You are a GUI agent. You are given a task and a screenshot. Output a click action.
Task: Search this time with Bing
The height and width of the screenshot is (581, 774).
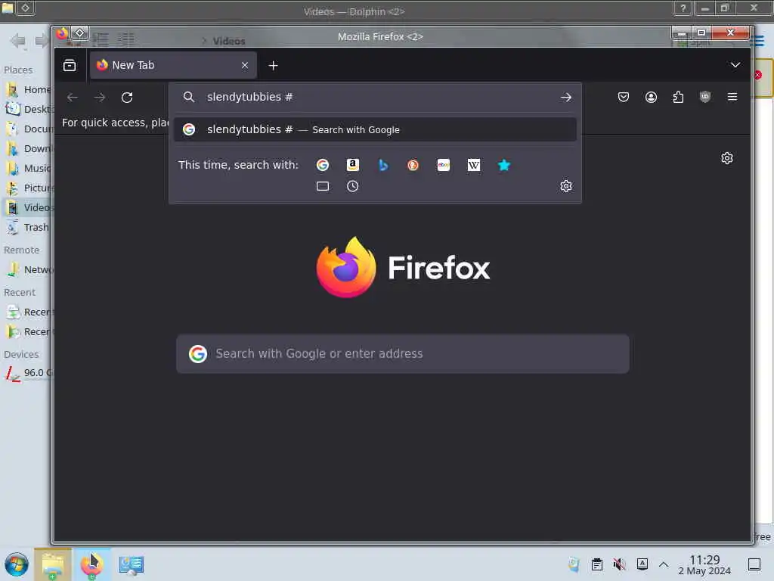point(383,165)
